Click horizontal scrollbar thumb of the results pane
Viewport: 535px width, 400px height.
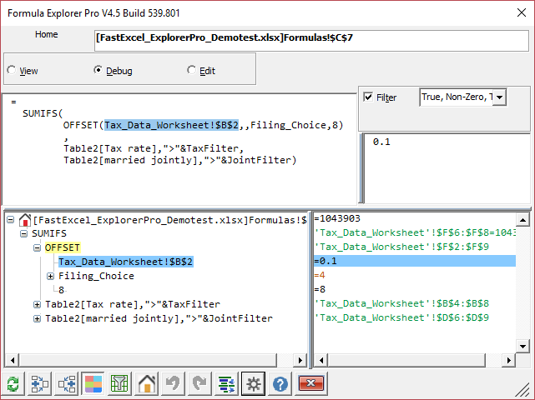tap(406, 360)
